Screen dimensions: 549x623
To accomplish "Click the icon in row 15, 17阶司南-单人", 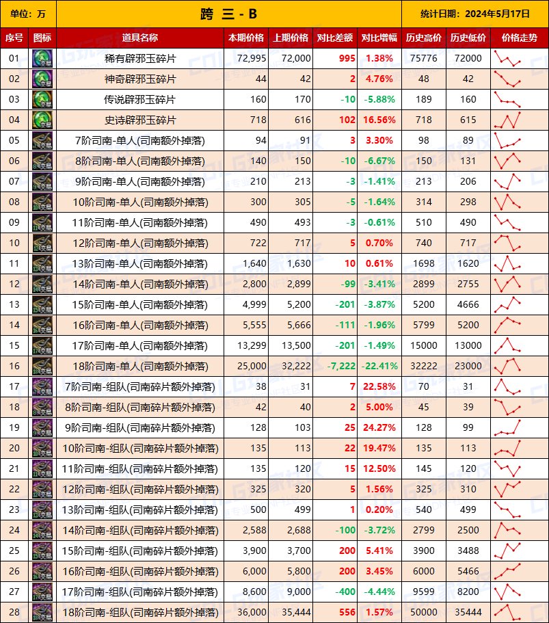I will (x=42, y=345).
